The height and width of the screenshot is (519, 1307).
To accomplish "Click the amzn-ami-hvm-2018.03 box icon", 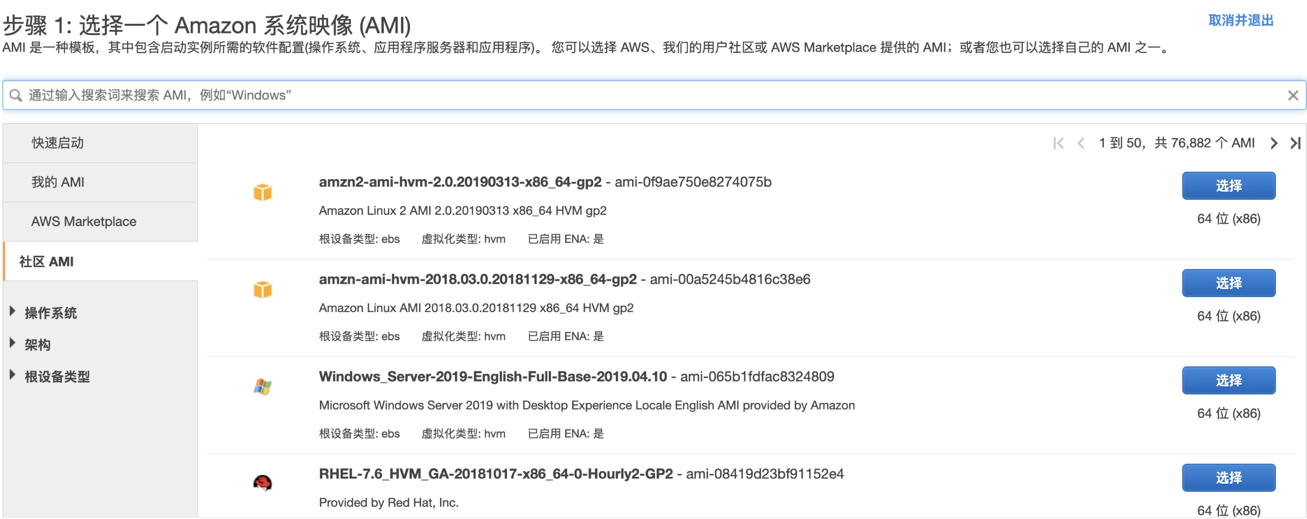I will pos(262,289).
